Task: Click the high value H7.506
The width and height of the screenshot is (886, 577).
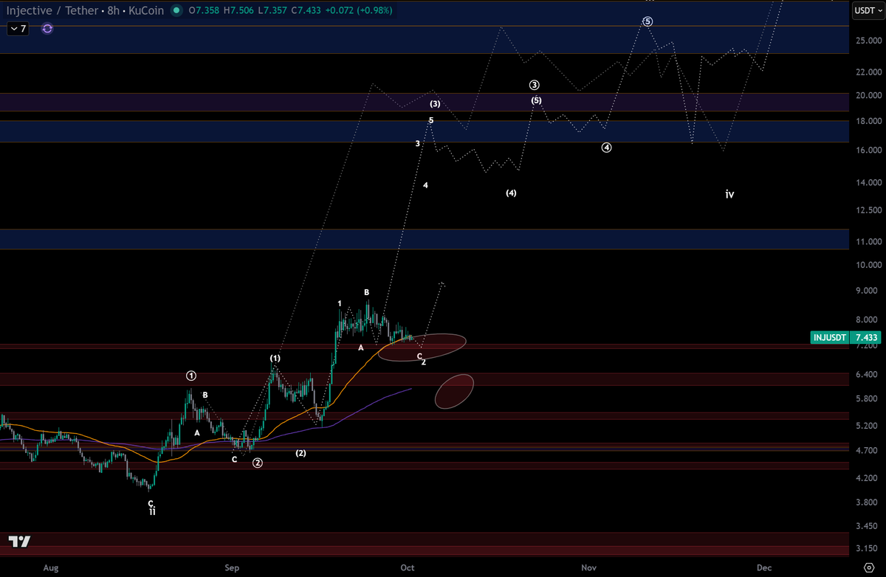Action: coord(240,11)
